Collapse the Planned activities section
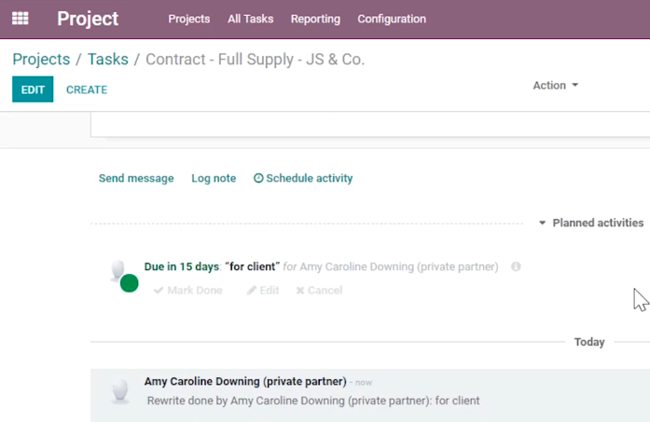The width and height of the screenshot is (650, 422). pyautogui.click(x=591, y=223)
